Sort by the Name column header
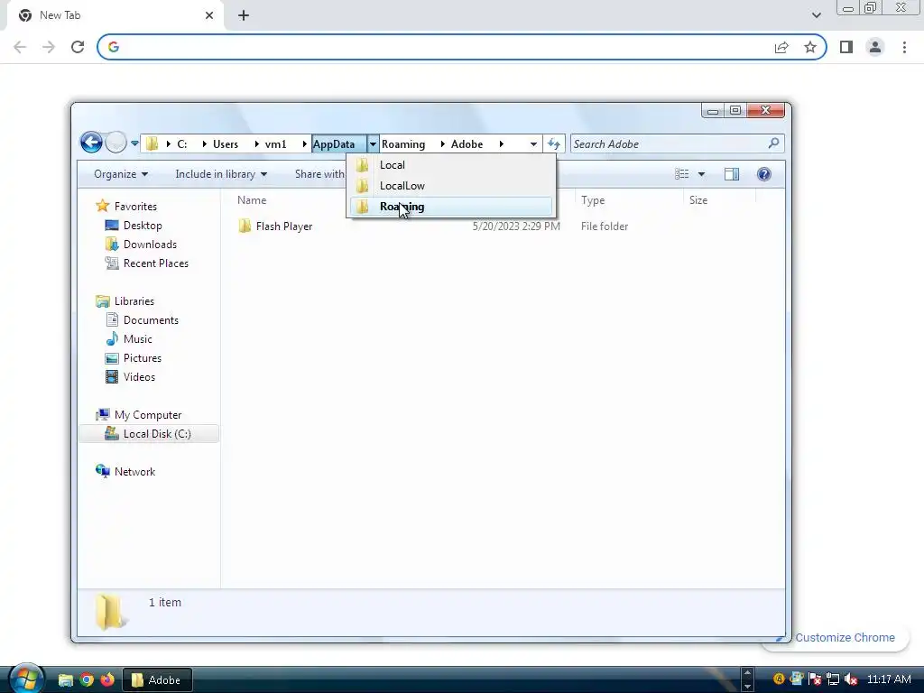The width and height of the screenshot is (924, 693). [x=252, y=200]
